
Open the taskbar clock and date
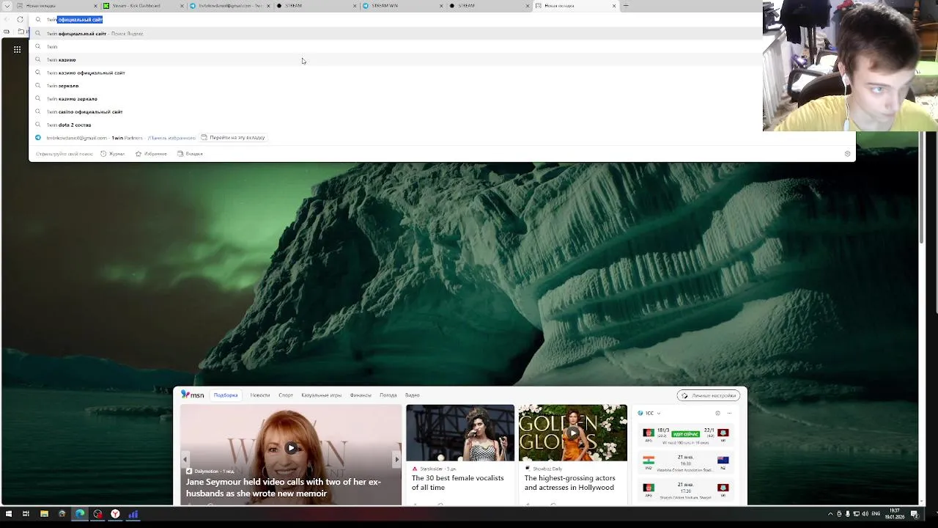tap(895, 514)
